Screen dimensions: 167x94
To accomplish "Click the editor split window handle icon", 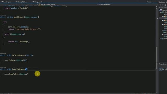I will tap(157, 7).
